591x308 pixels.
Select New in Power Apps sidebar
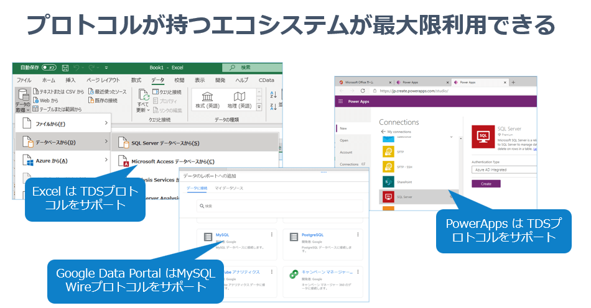[343, 129]
